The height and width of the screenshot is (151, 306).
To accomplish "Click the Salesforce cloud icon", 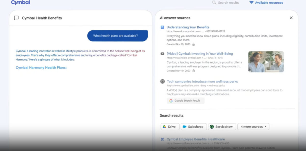I will click(185, 126).
